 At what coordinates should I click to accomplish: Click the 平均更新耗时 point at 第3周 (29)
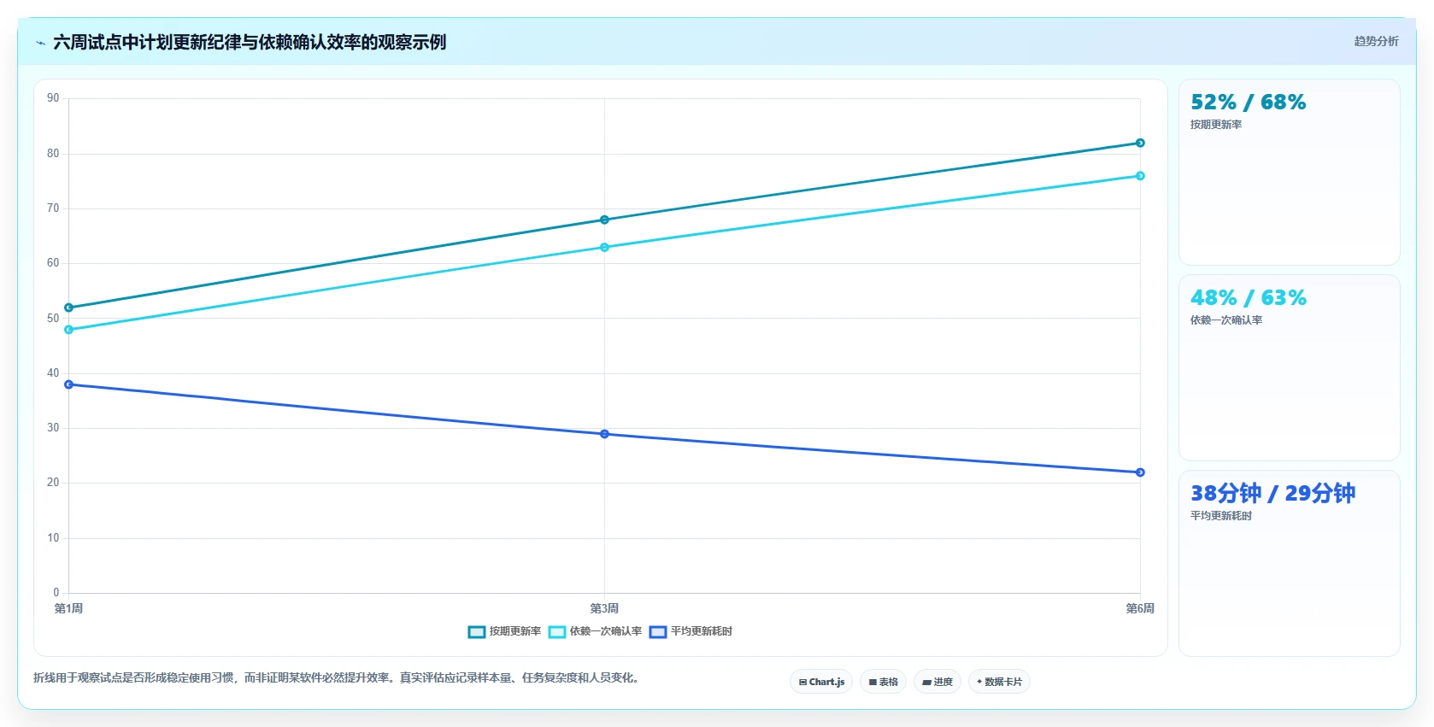pos(604,434)
